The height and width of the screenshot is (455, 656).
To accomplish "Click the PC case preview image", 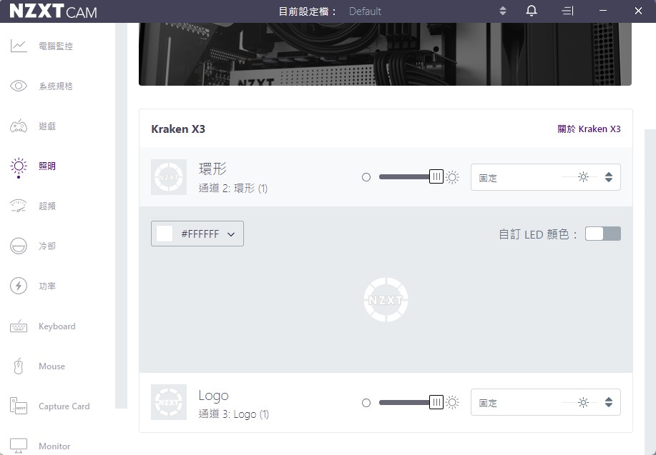I will click(x=385, y=54).
